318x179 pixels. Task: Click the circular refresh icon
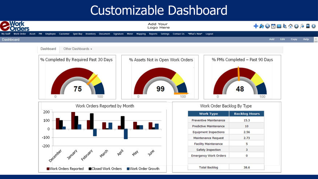[296, 26]
